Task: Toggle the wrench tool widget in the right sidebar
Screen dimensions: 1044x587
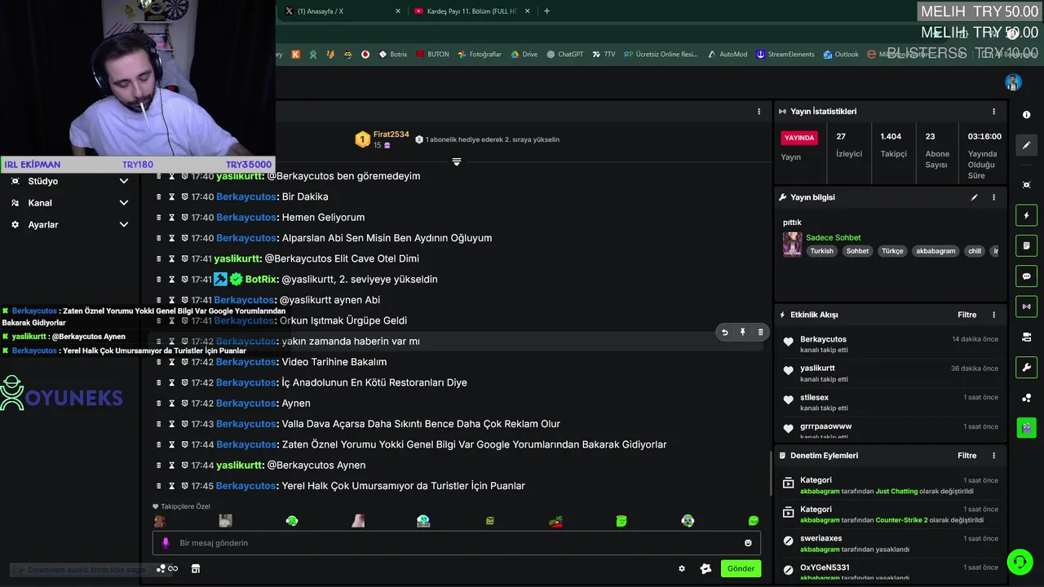Action: pos(1027,367)
